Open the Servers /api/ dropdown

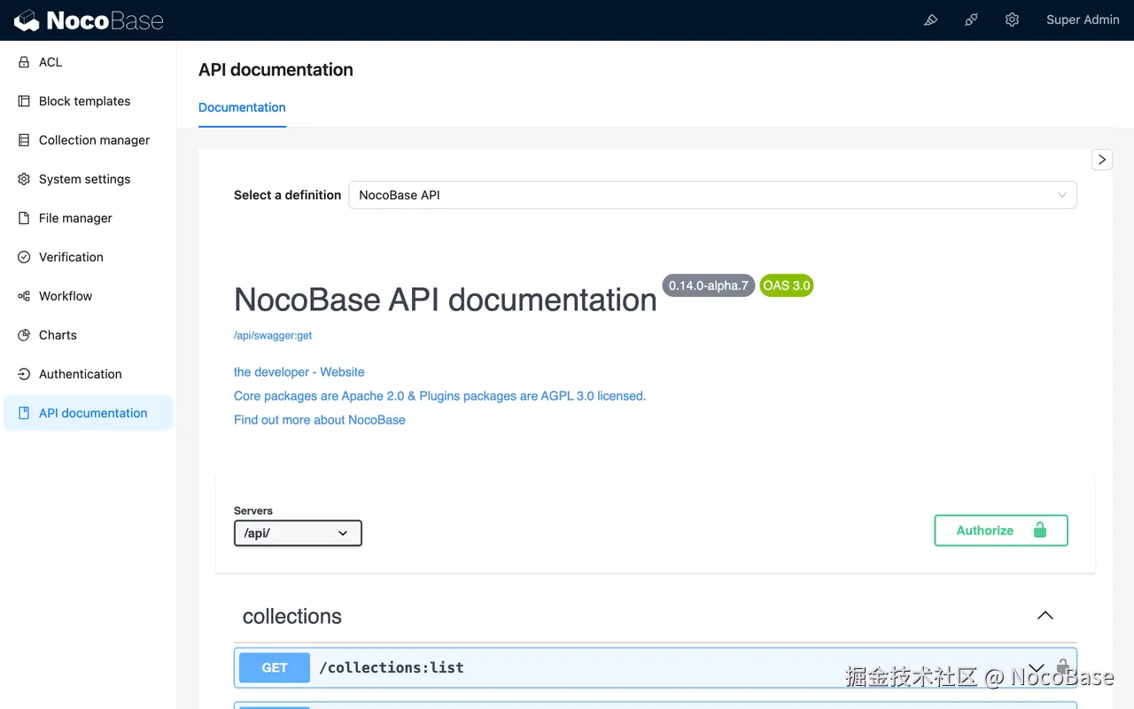click(x=298, y=533)
